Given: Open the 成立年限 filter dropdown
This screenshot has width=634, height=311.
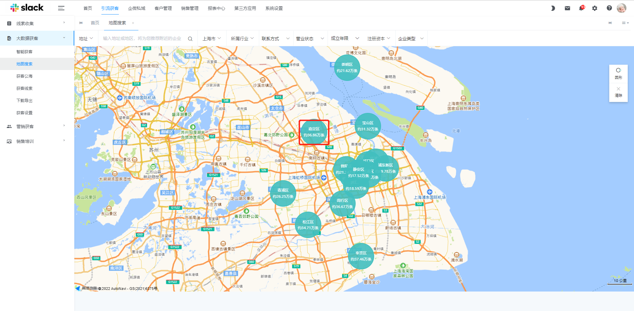Looking at the screenshot, I should pos(345,39).
